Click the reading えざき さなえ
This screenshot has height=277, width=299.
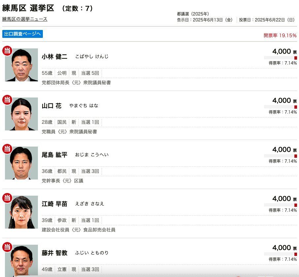pos(90,204)
